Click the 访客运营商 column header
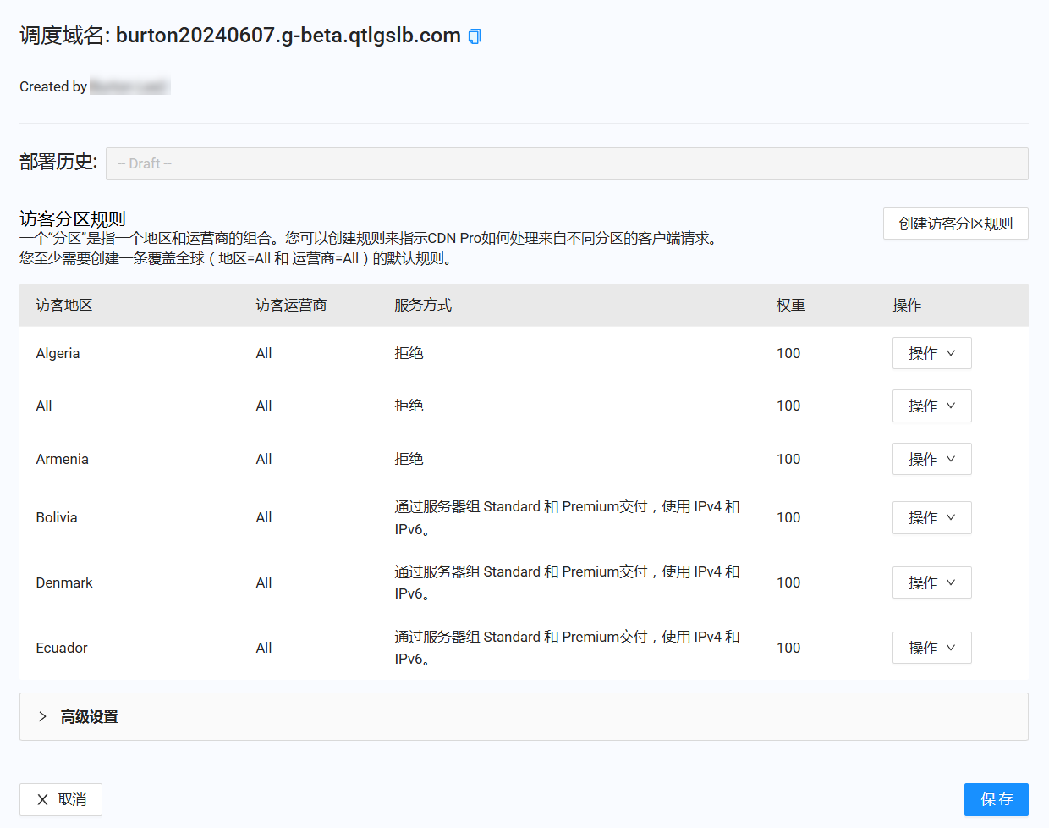1049x828 pixels. 291,305
